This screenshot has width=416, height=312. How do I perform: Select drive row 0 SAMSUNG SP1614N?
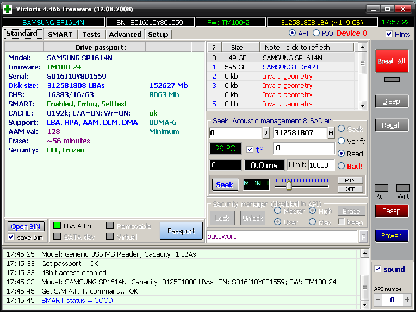(283, 58)
